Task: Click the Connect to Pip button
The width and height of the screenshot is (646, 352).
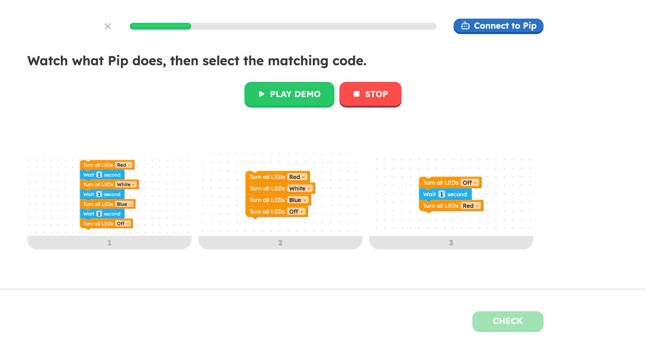Action: [498, 26]
